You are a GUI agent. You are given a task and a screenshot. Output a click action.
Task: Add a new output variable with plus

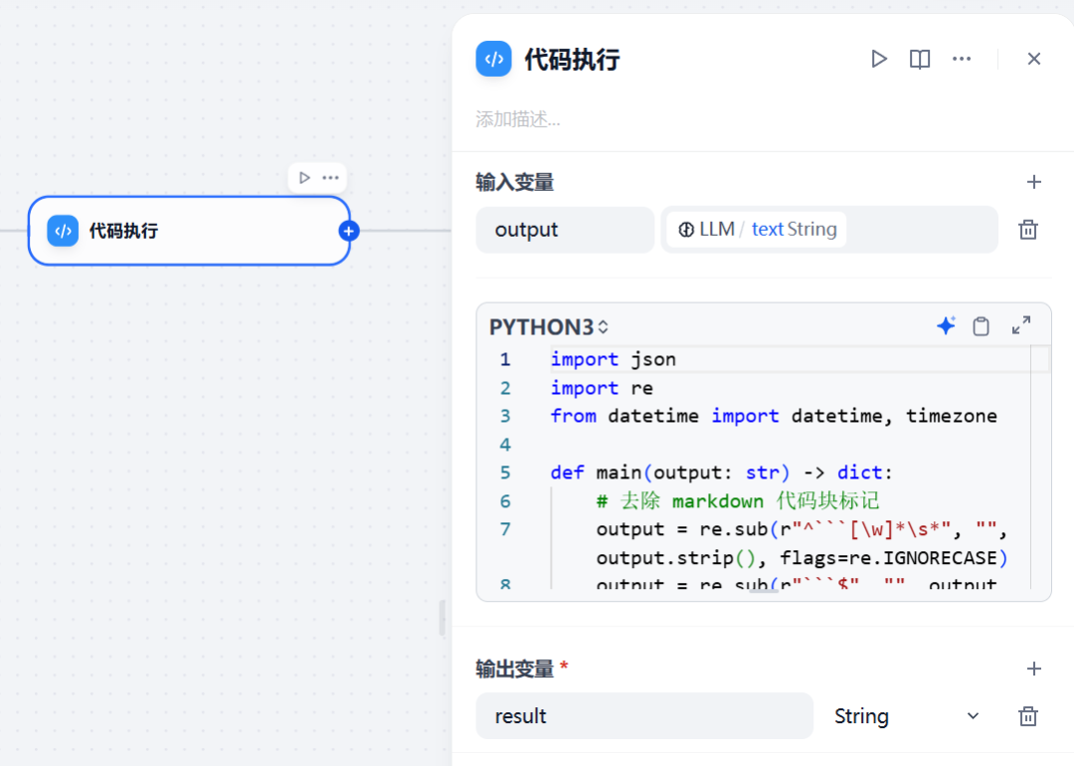1033,669
